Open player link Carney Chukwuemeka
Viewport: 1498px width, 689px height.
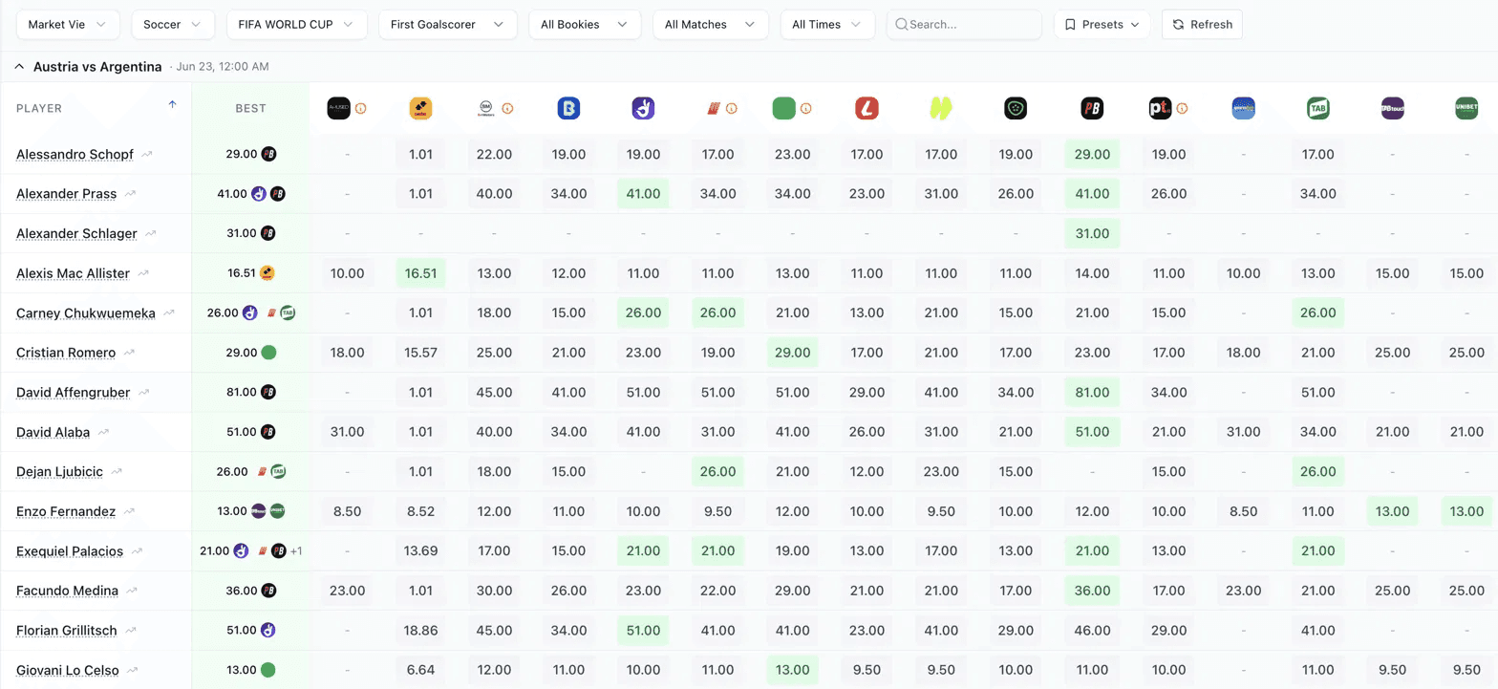point(86,313)
